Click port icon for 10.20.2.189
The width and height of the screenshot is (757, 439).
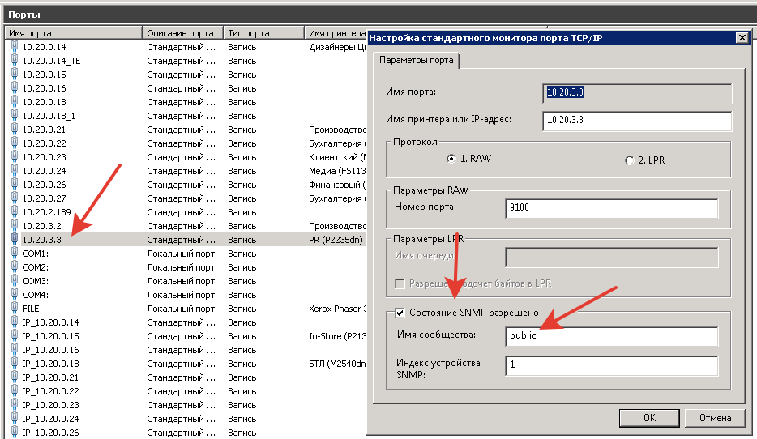[x=15, y=211]
